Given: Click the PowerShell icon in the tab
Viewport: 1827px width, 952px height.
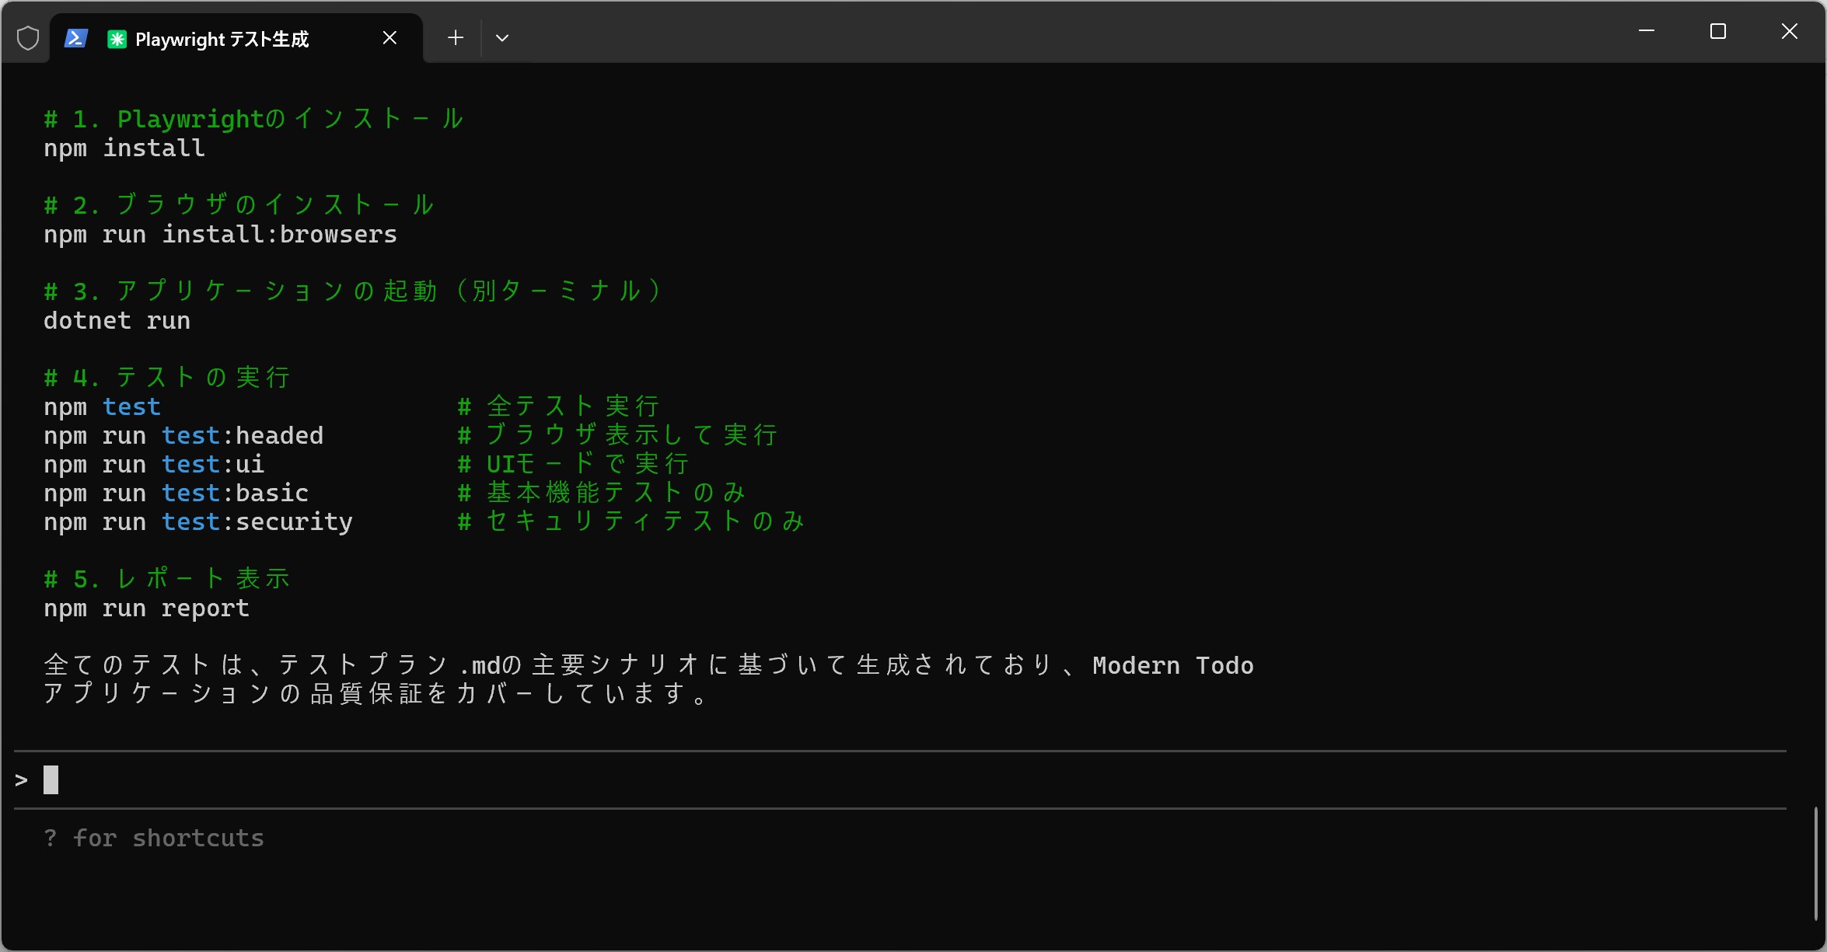Looking at the screenshot, I should pyautogui.click(x=75, y=38).
